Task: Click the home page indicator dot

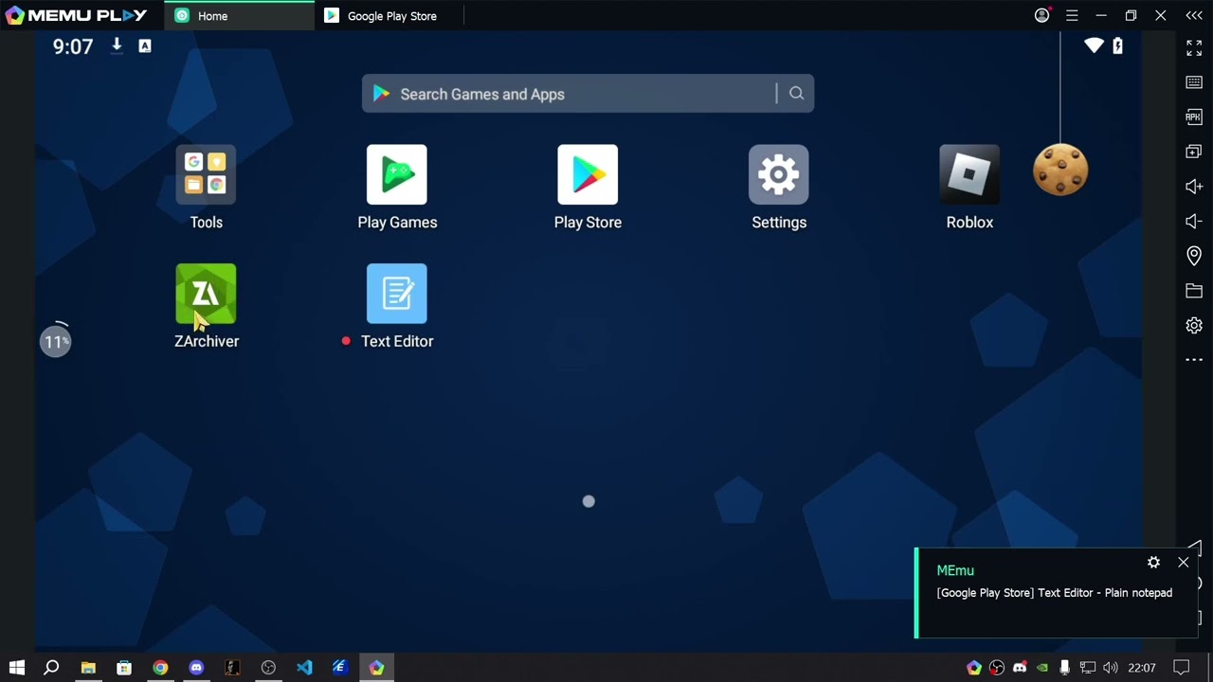Action: point(588,501)
